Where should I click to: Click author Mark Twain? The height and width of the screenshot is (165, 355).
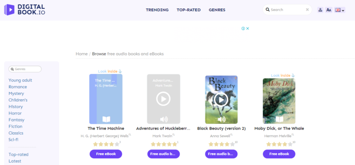tap(162, 136)
